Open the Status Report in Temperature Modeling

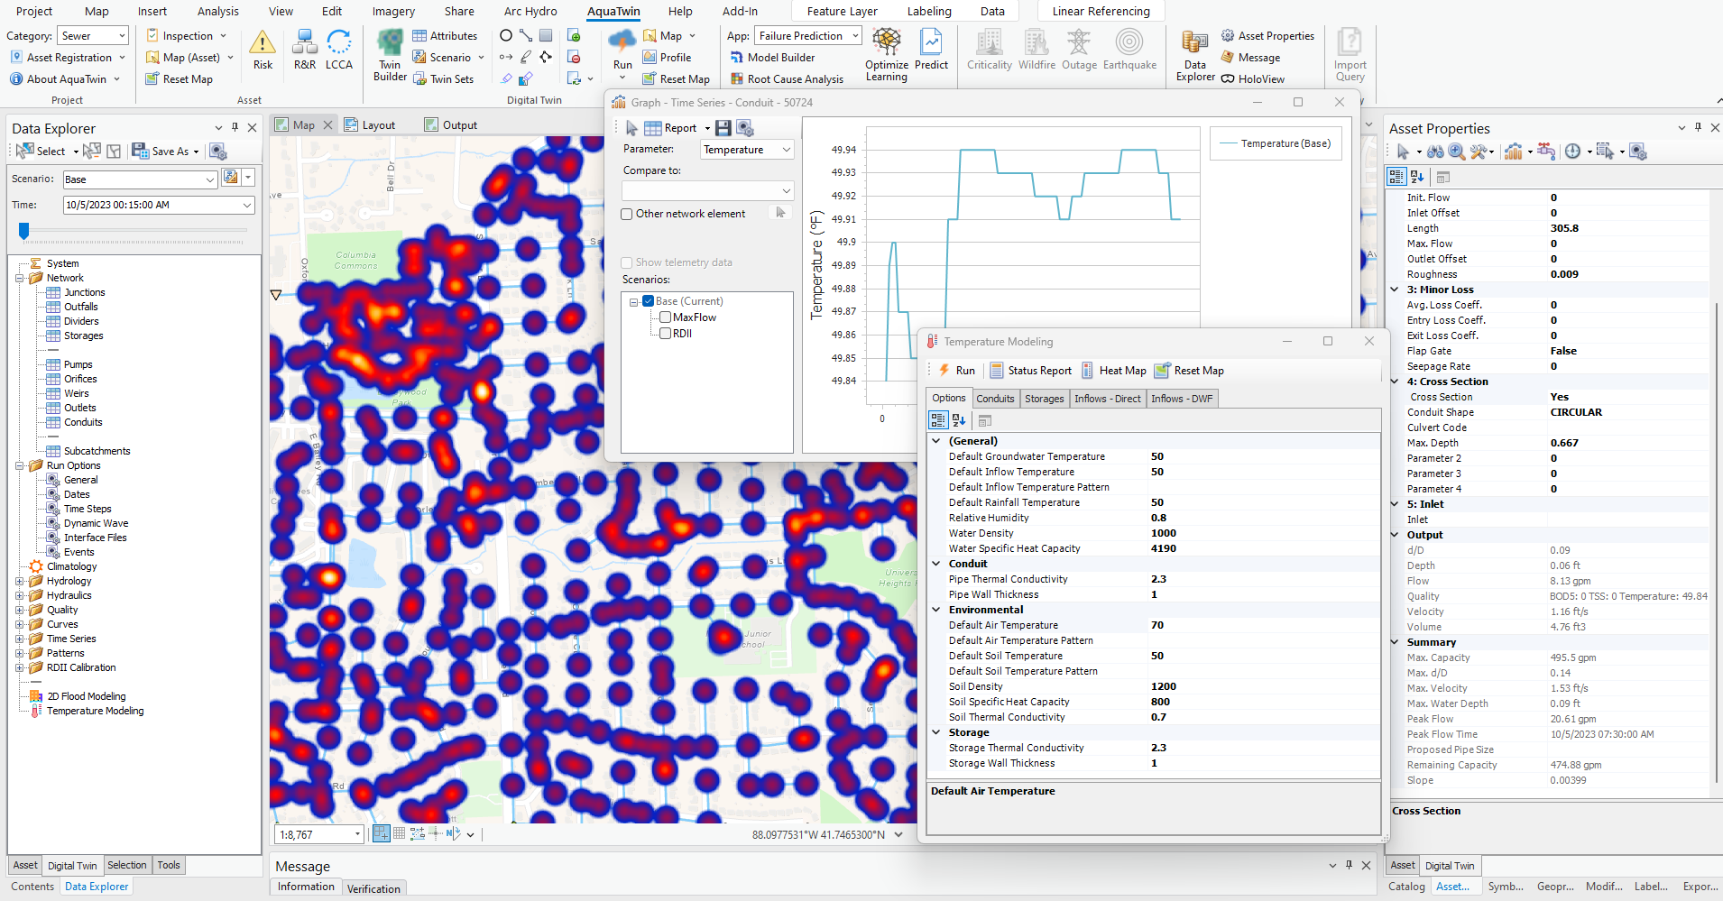pos(1031,371)
